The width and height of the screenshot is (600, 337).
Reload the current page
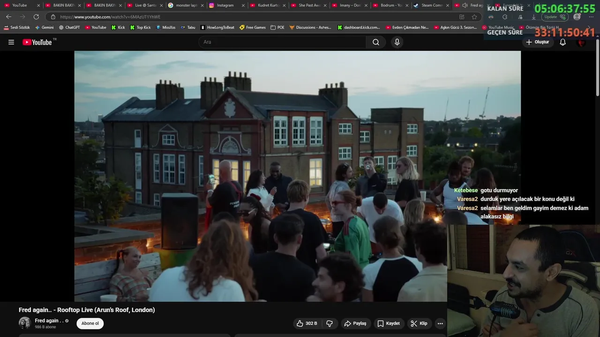36,17
